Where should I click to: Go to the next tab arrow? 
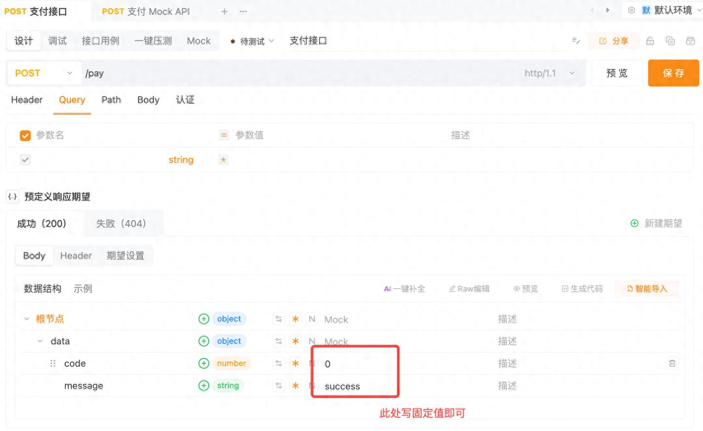(607, 10)
